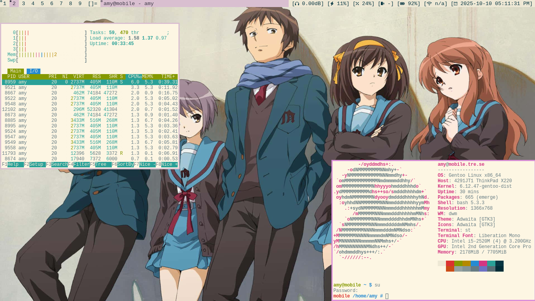
Task: Open the F6 SortBy menu in htop
Action: (x=123, y=165)
